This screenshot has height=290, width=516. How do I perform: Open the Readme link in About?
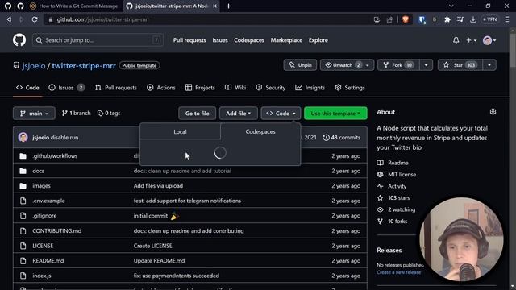click(393, 163)
